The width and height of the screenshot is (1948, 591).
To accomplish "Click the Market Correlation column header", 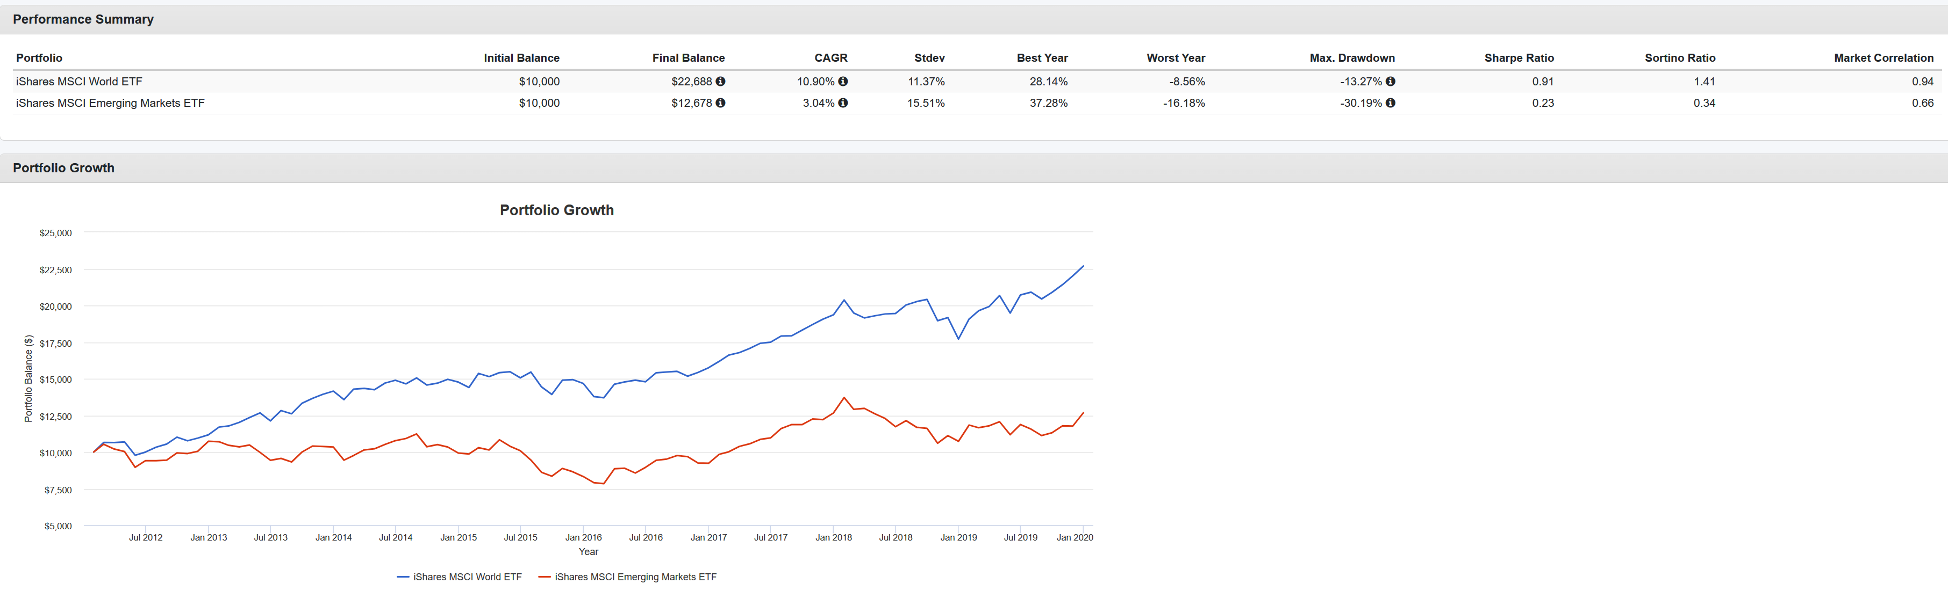I will pyautogui.click(x=1883, y=58).
